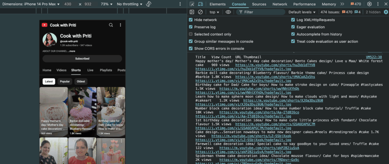The width and height of the screenshot is (389, 164).
Task: Toggle Eager evaluation checkbox
Action: click(293, 27)
